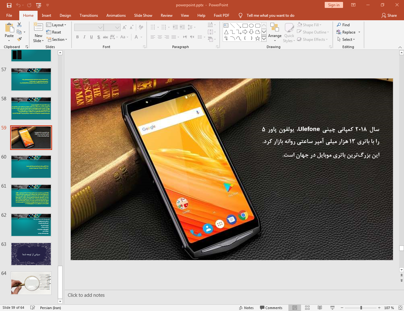Toggle the Notes pane in status bar
The height and width of the screenshot is (311, 404).
coord(246,308)
